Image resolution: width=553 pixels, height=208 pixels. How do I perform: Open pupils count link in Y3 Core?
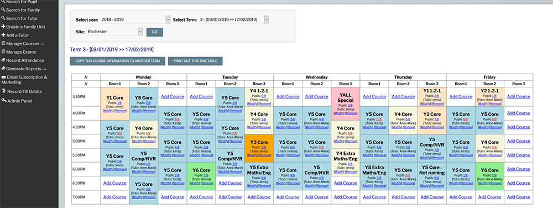pyautogui.click(x=263, y=147)
